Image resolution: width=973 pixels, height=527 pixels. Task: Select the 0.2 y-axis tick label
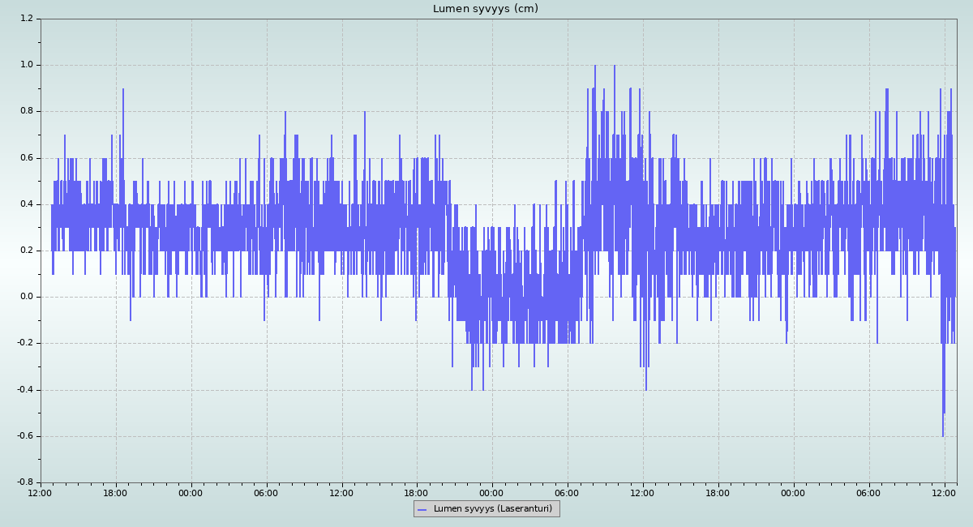(27, 251)
